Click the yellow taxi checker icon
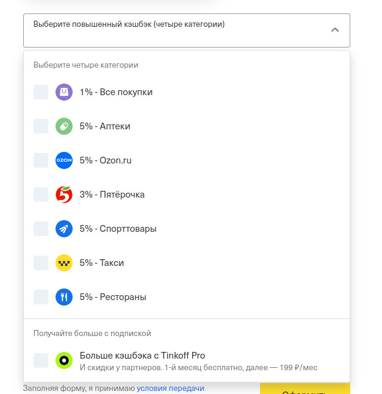Screen dimensions: 382x394 tap(64, 263)
